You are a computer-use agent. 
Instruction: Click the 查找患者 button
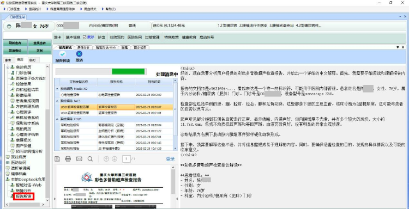coord(40,43)
